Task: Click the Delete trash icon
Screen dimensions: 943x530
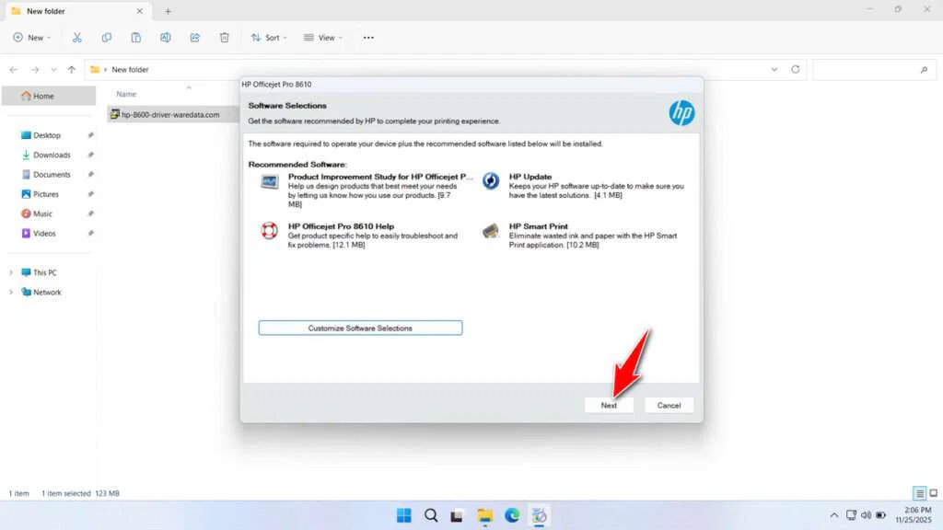Action: pyautogui.click(x=224, y=37)
